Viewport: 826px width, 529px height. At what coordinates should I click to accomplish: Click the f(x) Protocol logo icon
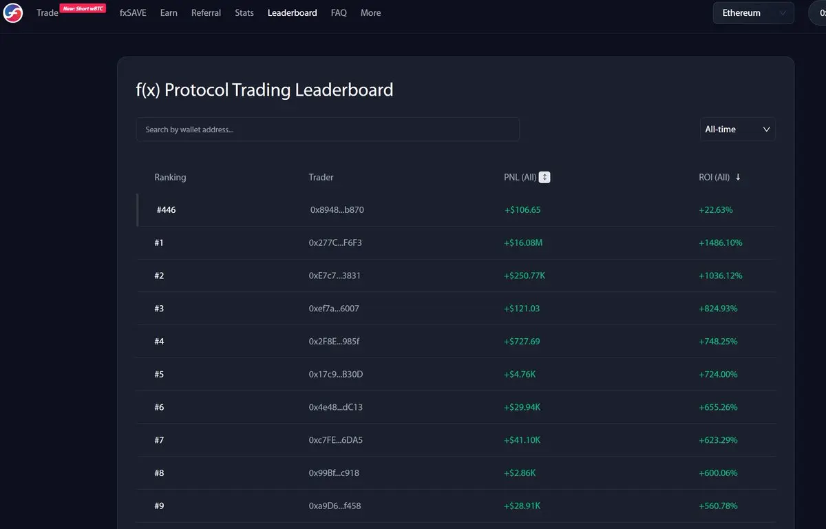click(13, 13)
